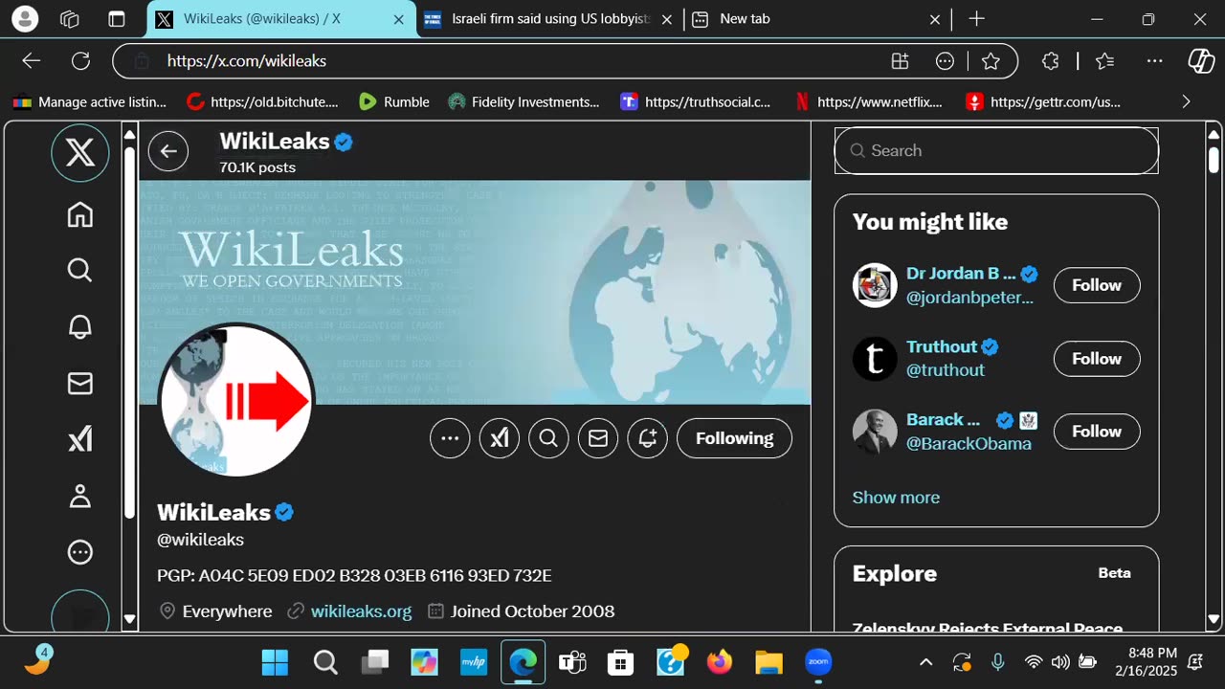Open the tab actions menu icon
1225x689 pixels.
pos(116,19)
